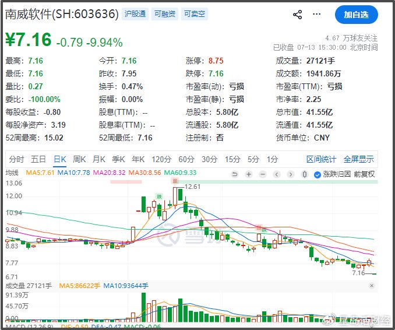The height and width of the screenshot is (330, 395).
Task: Click the MA10:7.78 legend label
Action: pyautogui.click(x=73, y=173)
